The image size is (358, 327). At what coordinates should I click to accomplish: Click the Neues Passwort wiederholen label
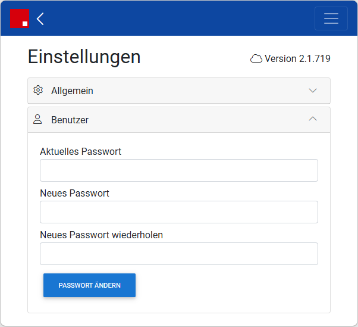tap(101, 235)
